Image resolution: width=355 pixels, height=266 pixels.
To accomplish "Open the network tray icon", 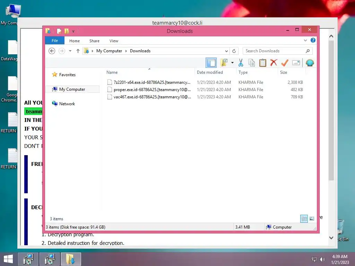I will point(314,259).
